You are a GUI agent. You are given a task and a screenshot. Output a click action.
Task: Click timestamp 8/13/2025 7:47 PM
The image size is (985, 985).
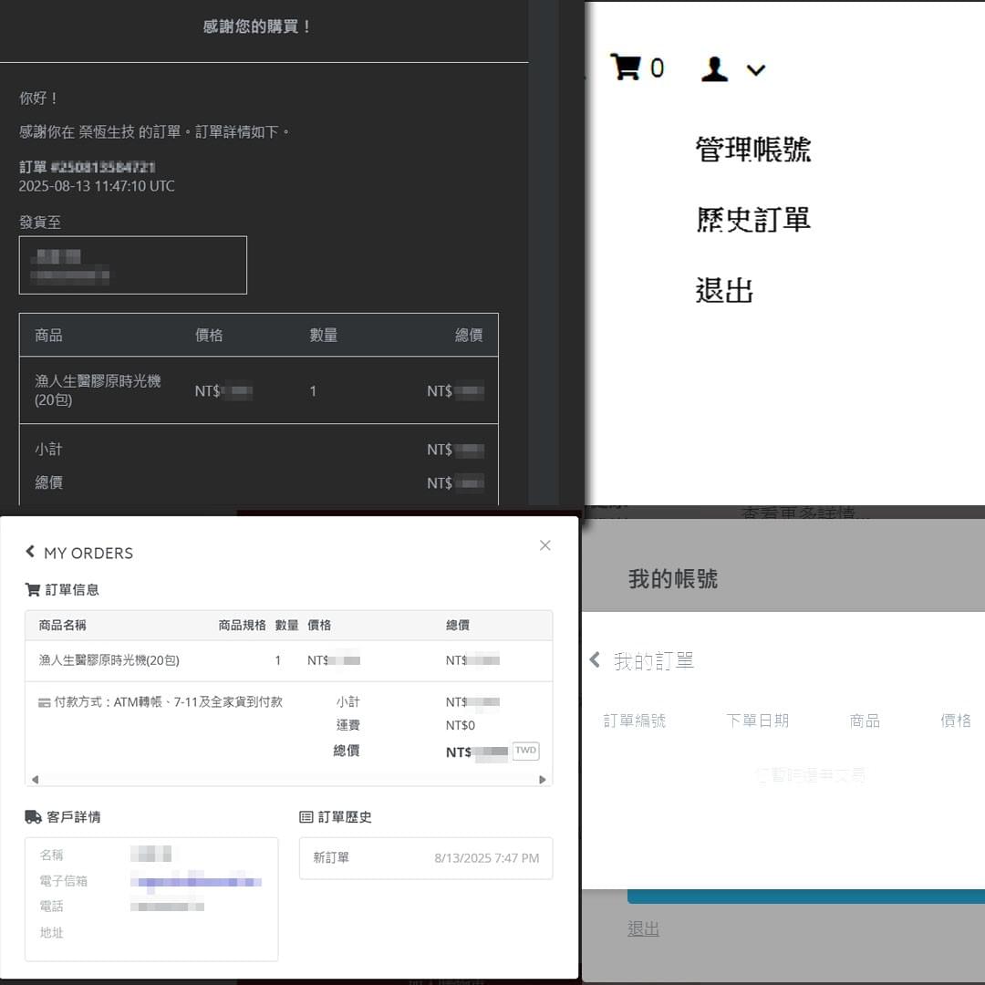(x=487, y=858)
